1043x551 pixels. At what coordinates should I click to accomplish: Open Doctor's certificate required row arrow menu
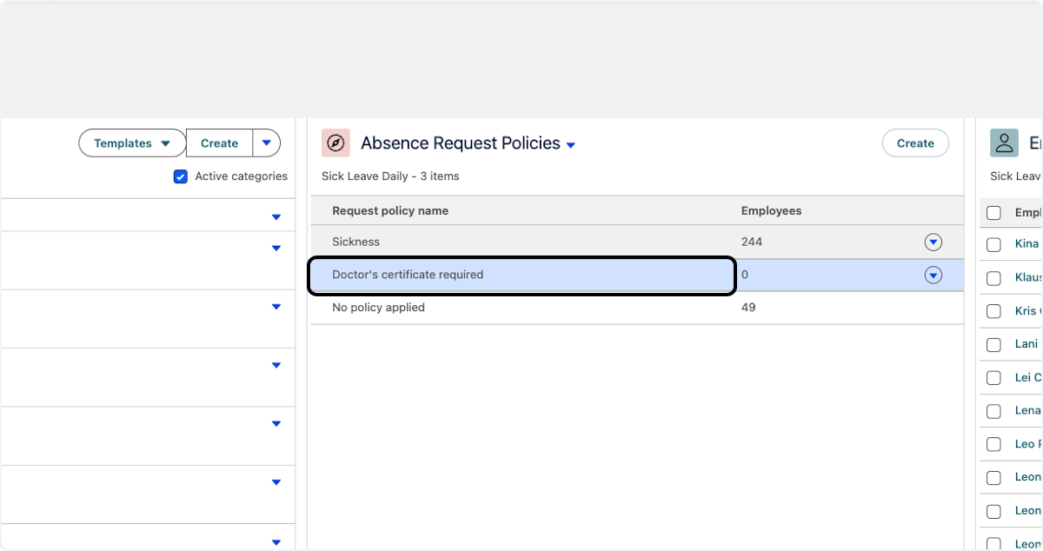click(933, 275)
